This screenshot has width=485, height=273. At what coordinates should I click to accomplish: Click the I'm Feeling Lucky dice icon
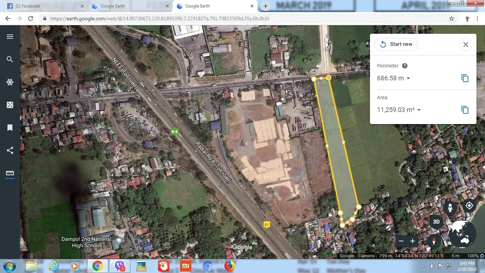[x=10, y=105]
